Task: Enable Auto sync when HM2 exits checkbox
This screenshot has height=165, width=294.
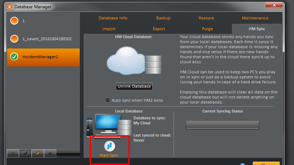Action: coord(108,100)
